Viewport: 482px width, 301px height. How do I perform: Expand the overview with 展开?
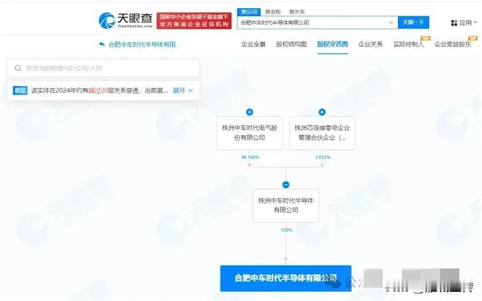pyautogui.click(x=183, y=91)
